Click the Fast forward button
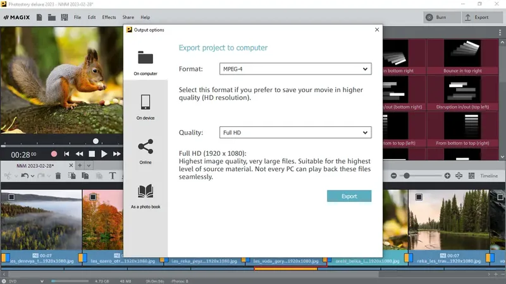 (x=117, y=154)
